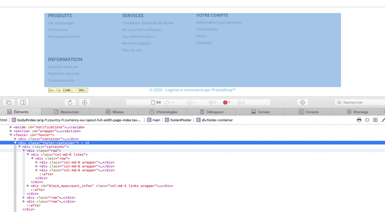
Task: Collapse the col-md-6 links div node
Action: (28, 155)
